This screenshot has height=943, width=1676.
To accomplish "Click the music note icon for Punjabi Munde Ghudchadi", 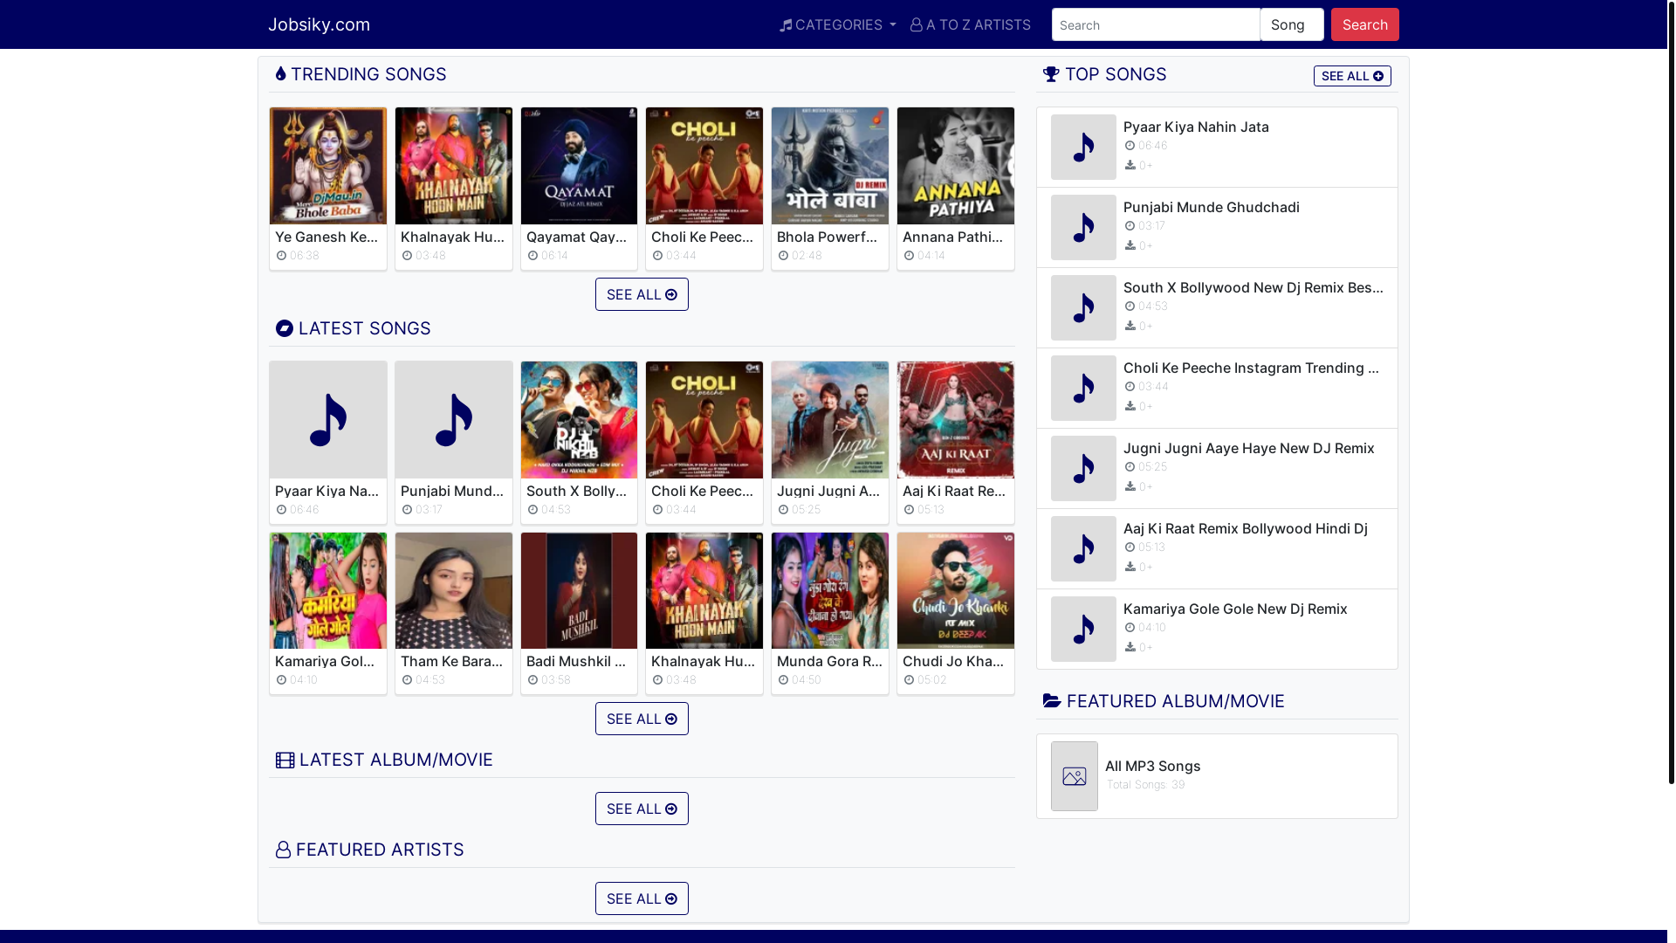I will point(1083,227).
